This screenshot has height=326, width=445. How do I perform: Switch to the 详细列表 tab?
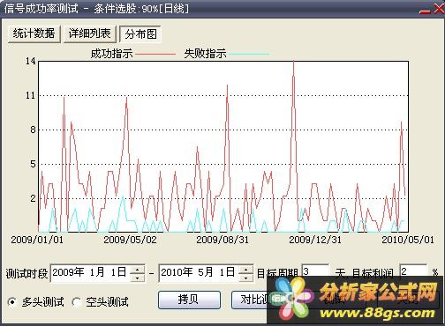pos(89,33)
